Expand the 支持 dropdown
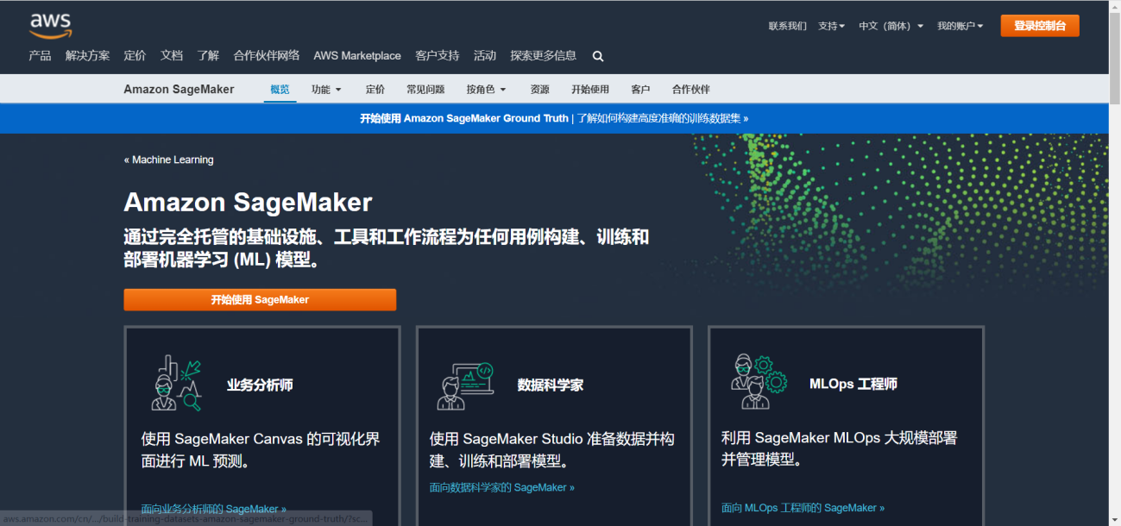The height and width of the screenshot is (526, 1121). (x=831, y=26)
